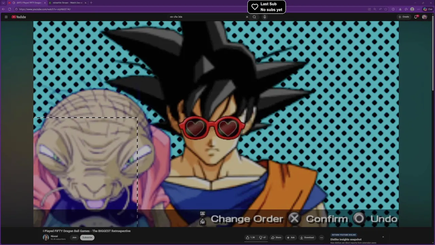This screenshot has width=435, height=245.
Task: Open the browser zoom magnifier icon
Action: [x=375, y=9]
